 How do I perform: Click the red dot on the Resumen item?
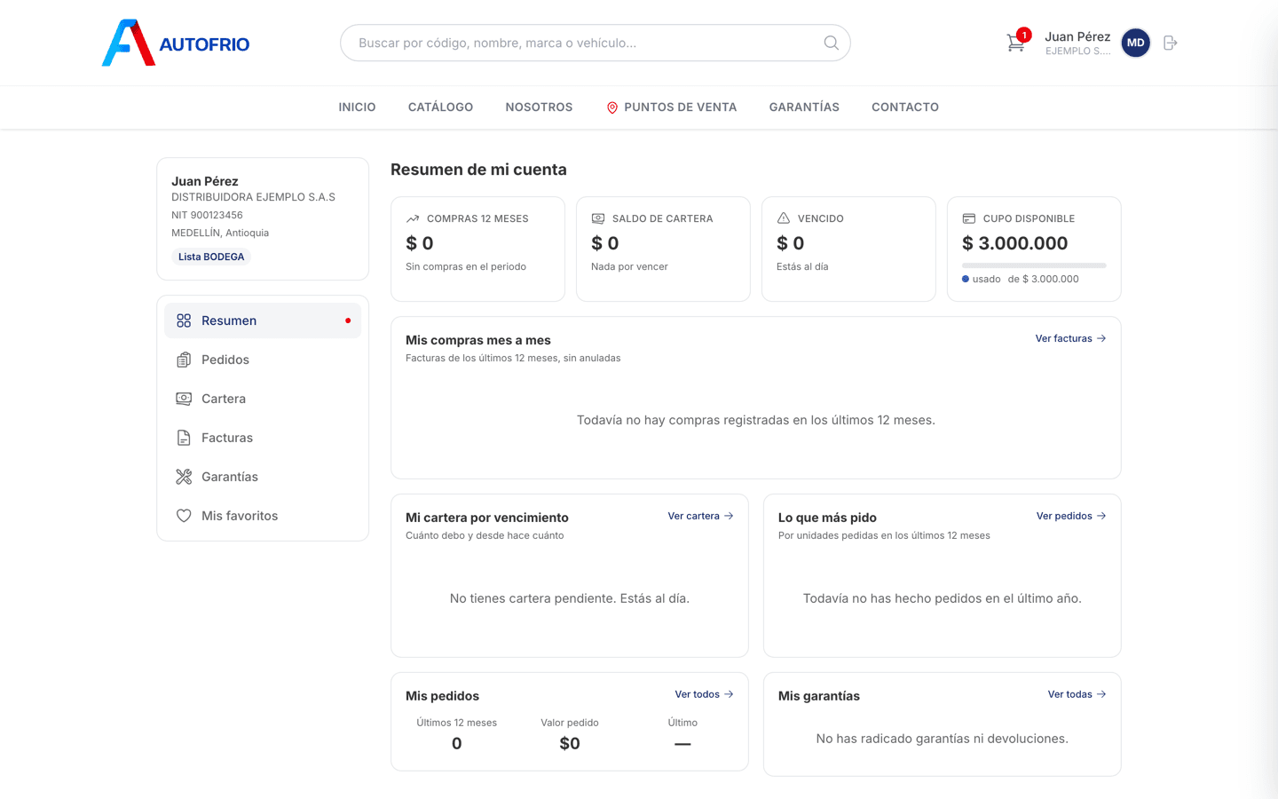tap(348, 320)
